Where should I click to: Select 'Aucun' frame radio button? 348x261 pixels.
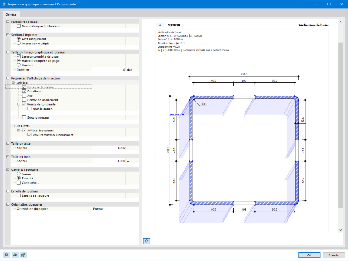(x=19, y=174)
